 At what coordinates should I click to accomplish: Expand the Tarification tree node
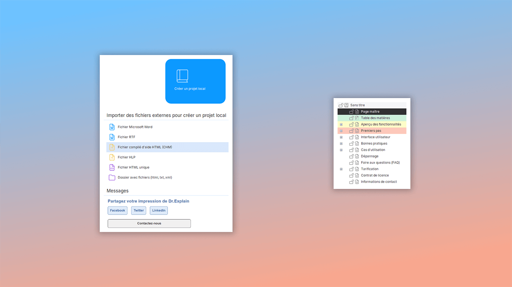coord(341,169)
